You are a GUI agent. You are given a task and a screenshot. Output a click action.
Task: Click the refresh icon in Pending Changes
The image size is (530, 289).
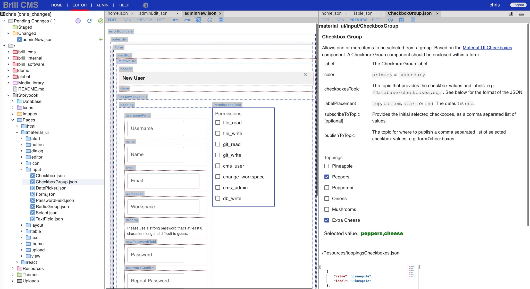pyautogui.click(x=89, y=21)
